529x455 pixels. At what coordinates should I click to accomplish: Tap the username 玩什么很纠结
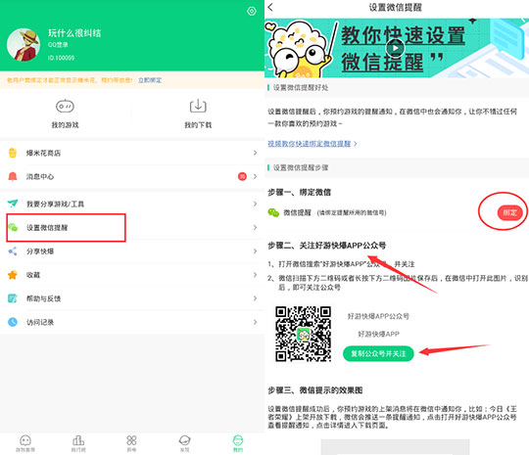[74, 33]
